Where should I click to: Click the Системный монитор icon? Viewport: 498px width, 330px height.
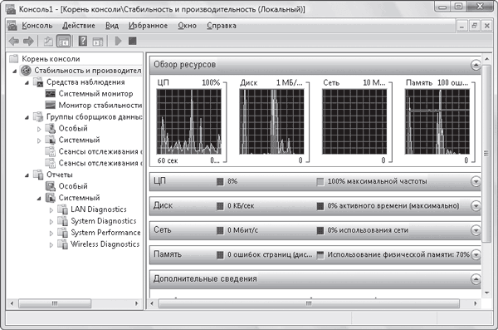pyautogui.click(x=50, y=94)
